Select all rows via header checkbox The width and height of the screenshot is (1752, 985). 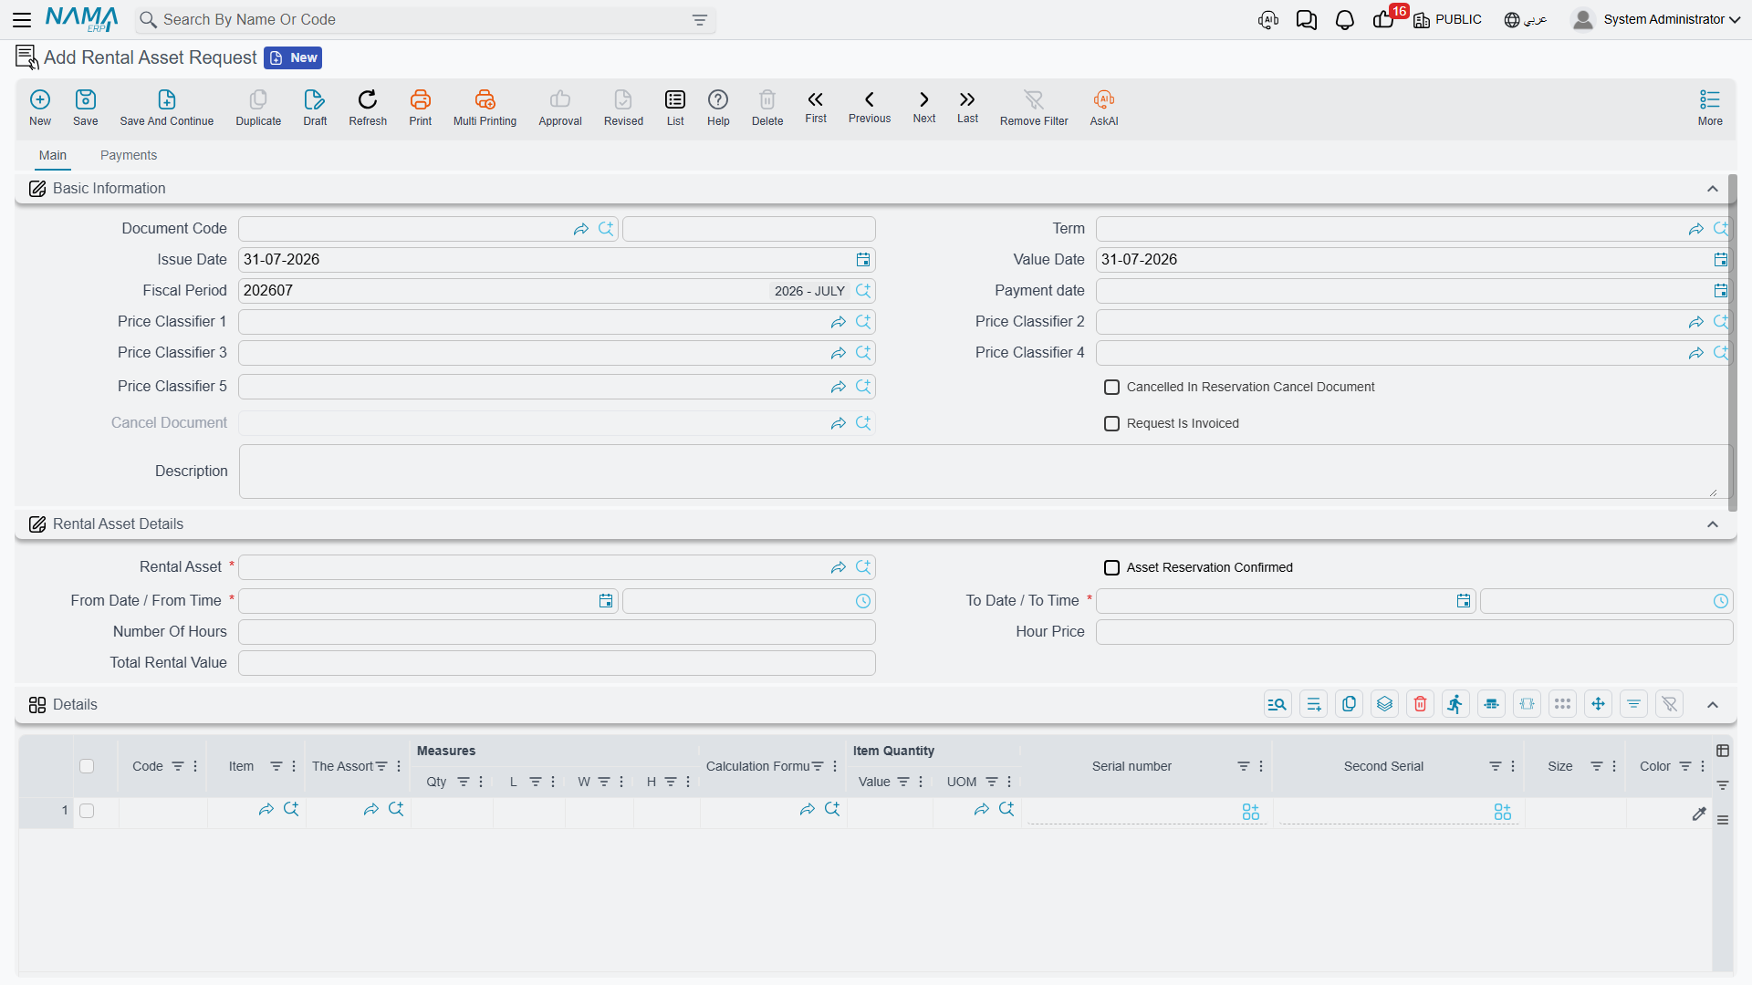[x=87, y=766]
